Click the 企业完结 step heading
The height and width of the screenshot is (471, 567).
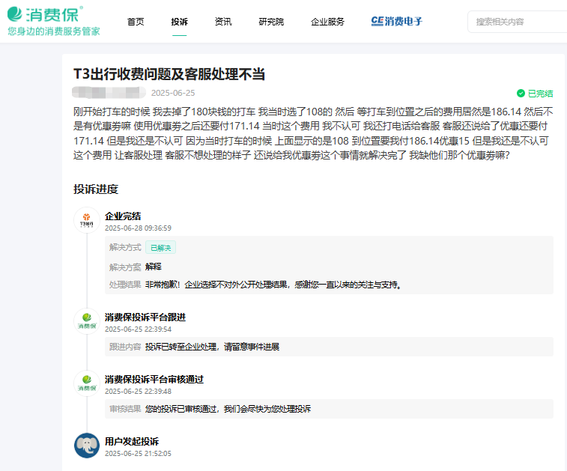(x=123, y=216)
